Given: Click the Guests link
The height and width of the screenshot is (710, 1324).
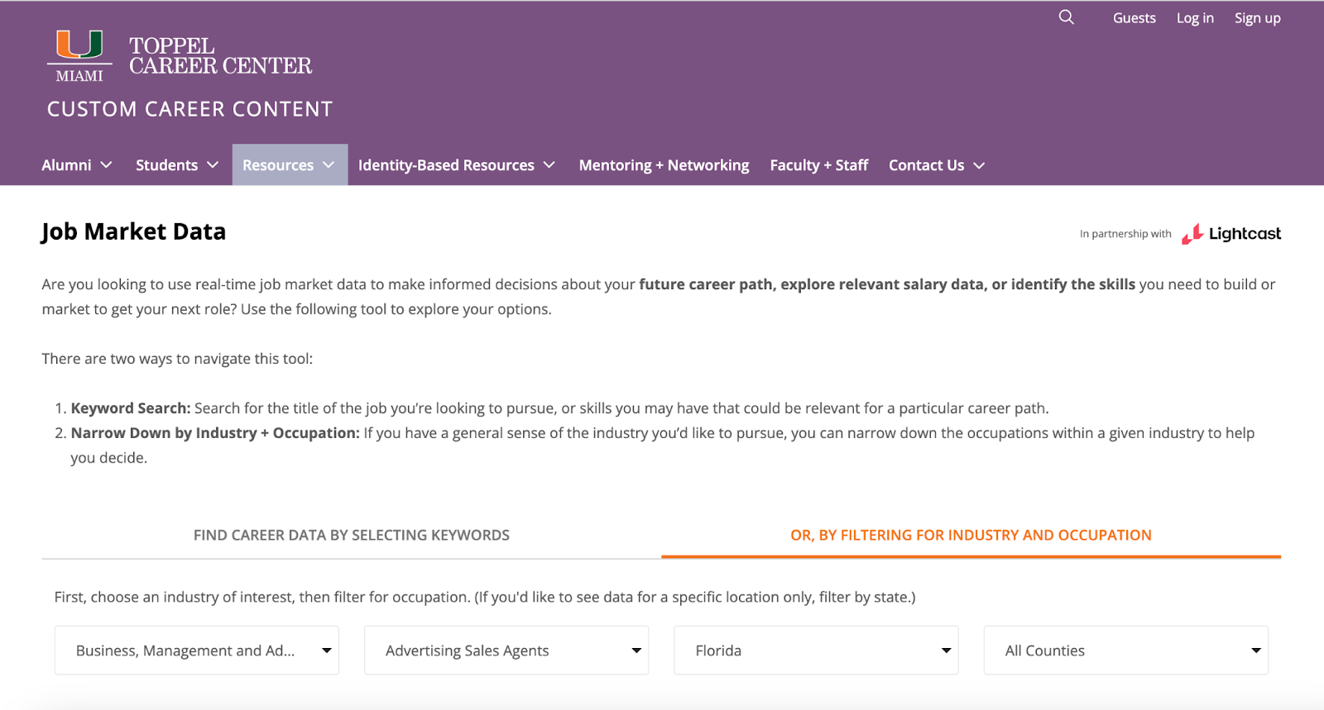Looking at the screenshot, I should tap(1134, 18).
